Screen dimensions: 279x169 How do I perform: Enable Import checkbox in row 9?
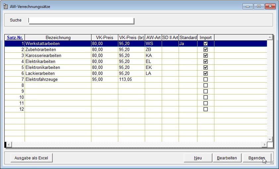(205, 91)
